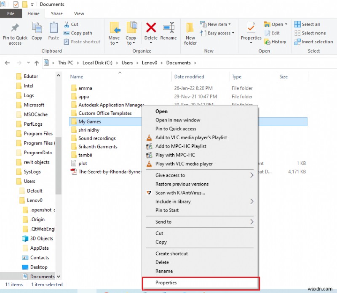Click the Paste clipboard icon
This screenshot has width=337, height=293.
click(x=53, y=28)
